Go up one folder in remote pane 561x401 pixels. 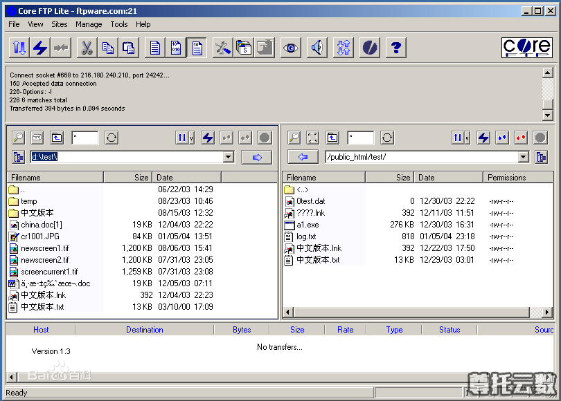click(x=332, y=138)
